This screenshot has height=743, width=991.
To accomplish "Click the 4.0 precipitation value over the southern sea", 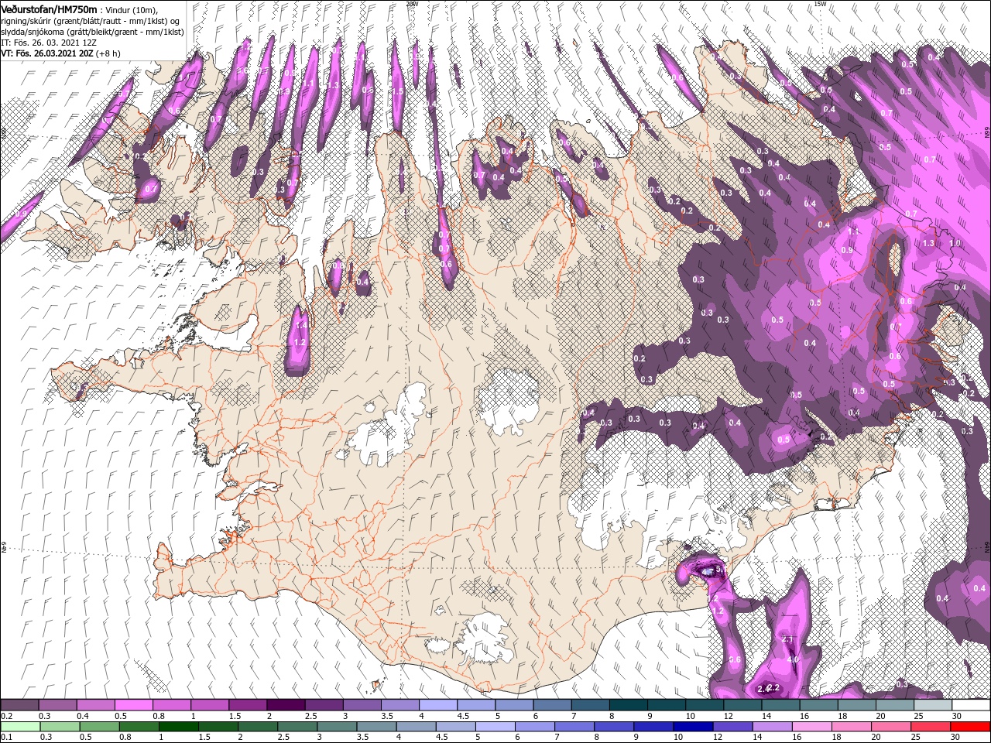I will [793, 659].
